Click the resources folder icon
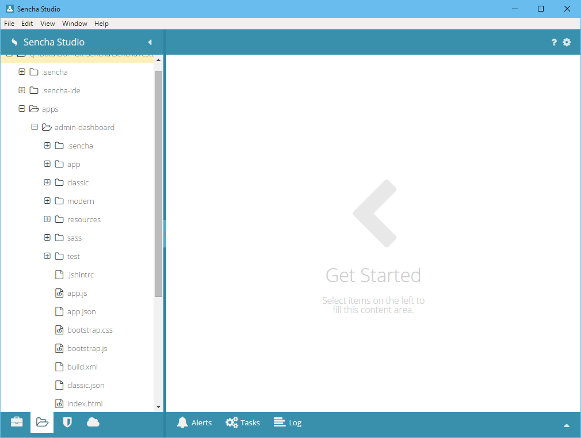 click(59, 219)
